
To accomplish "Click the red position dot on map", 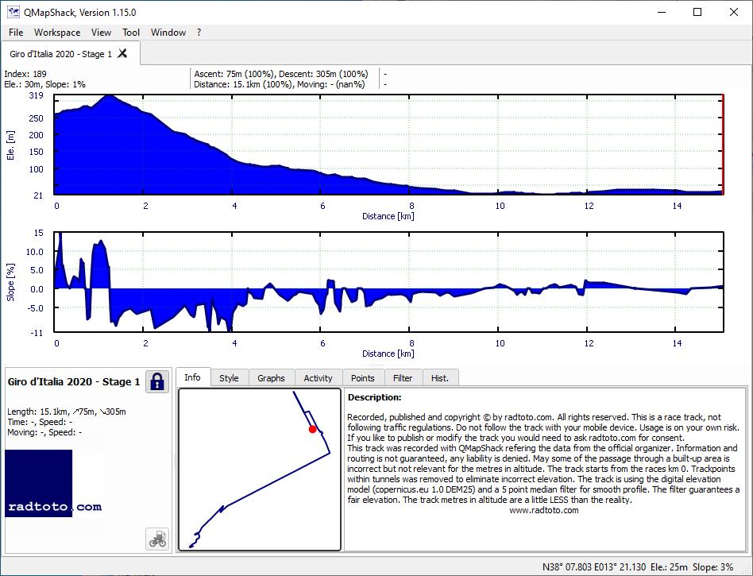I will [313, 429].
